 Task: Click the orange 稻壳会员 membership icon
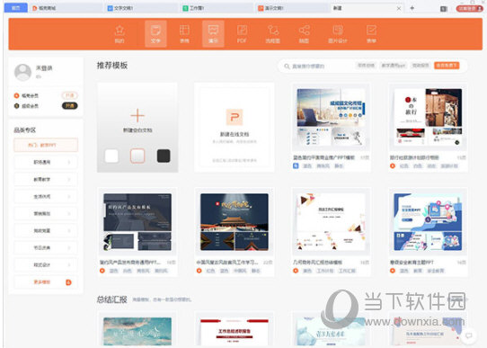point(16,95)
